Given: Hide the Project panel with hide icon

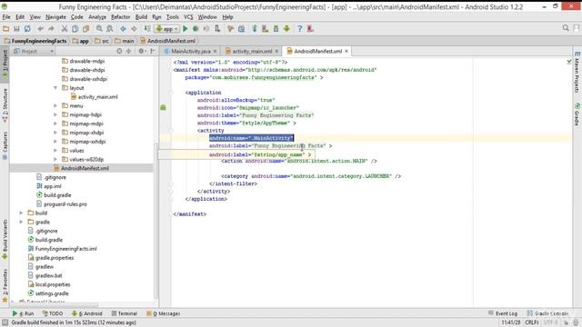Looking at the screenshot, I should (x=153, y=51).
